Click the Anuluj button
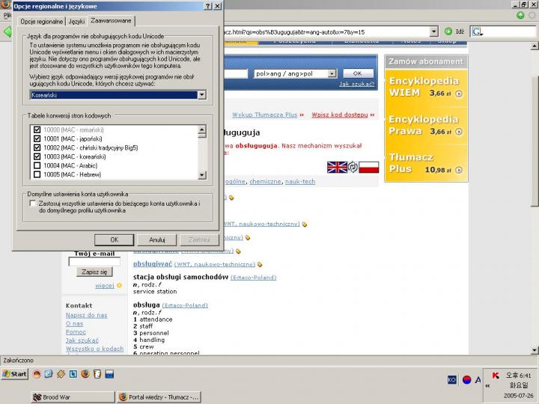This screenshot has height=404, width=539. click(x=157, y=240)
